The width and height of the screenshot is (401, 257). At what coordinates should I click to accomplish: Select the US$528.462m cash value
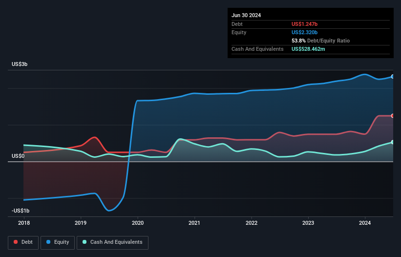pos(308,49)
